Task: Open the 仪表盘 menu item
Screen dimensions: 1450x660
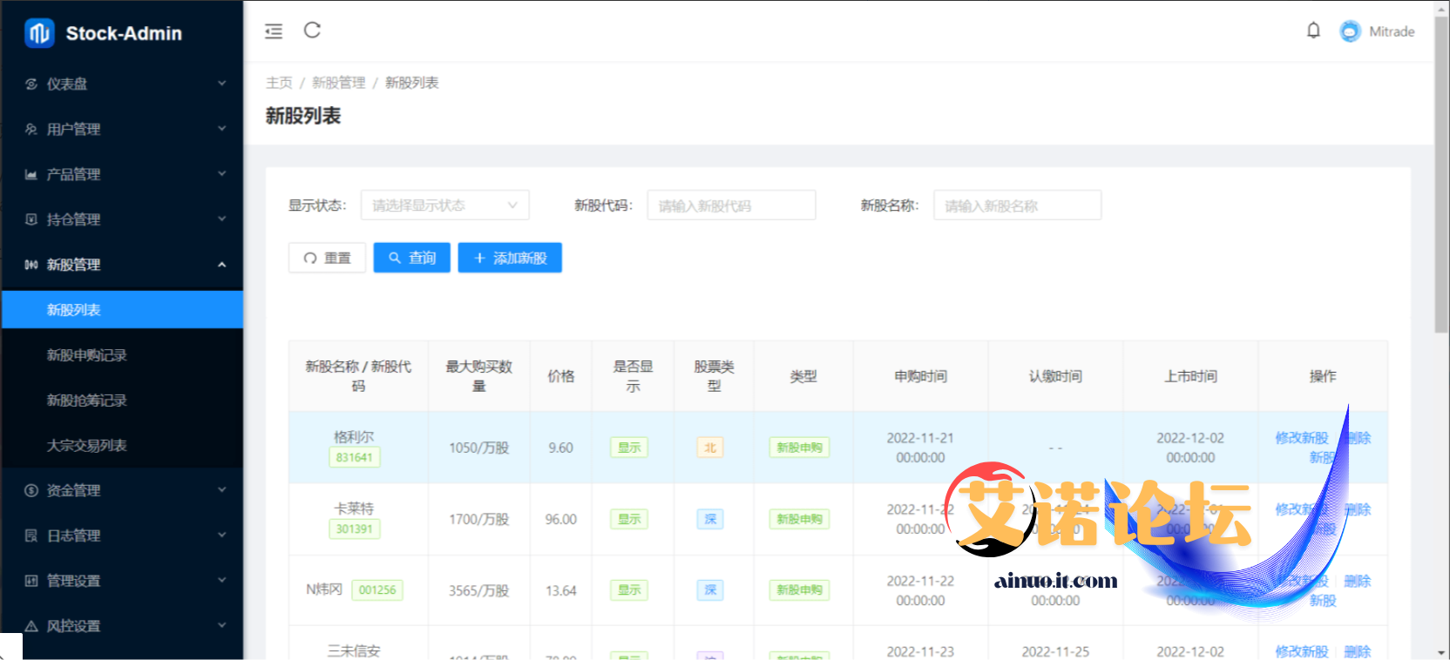Action: 122,84
